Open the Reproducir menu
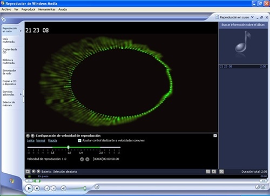The width and height of the screenshot is (270, 196). (x=28, y=9)
